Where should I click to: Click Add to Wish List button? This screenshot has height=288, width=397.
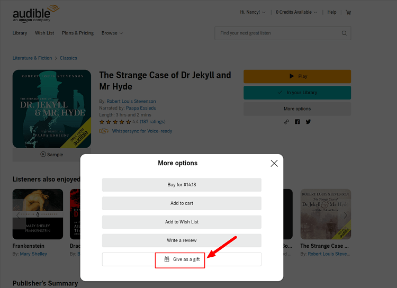pos(182,222)
